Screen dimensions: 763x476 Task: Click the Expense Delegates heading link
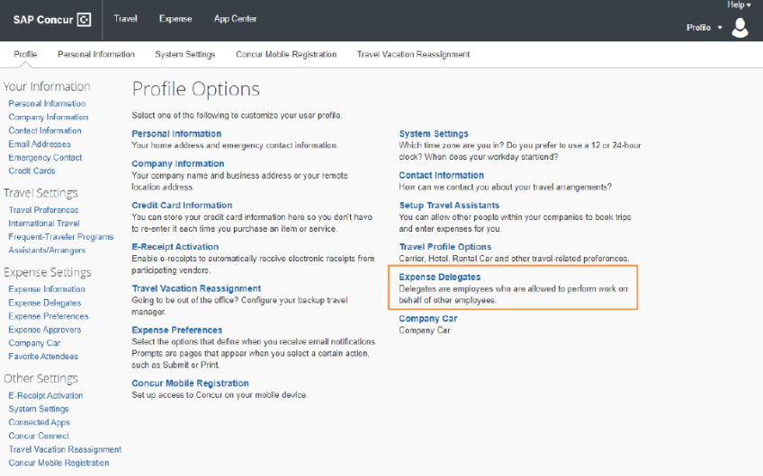440,277
